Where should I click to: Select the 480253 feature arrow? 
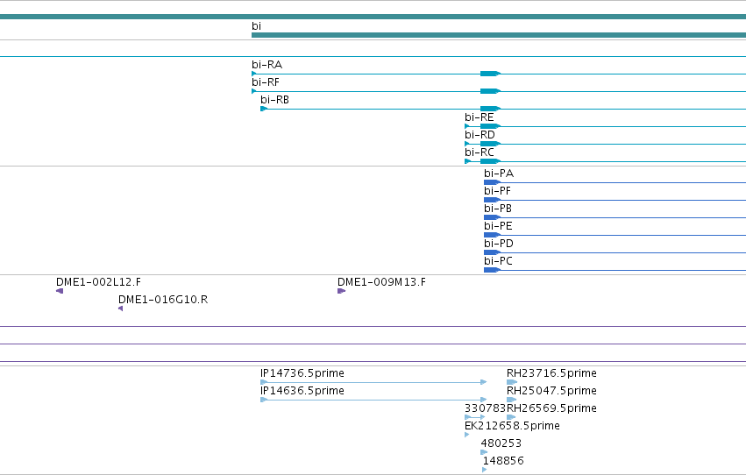coord(484,452)
